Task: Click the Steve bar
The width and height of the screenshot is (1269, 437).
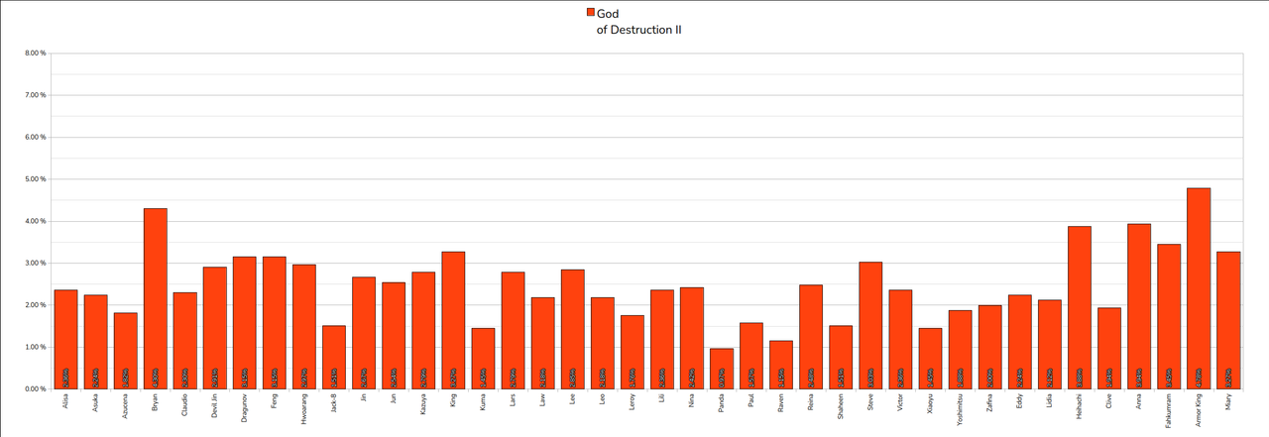Action: click(870, 326)
